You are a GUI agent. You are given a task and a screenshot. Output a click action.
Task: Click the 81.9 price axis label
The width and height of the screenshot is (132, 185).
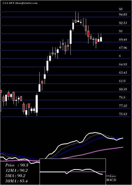coord(122,81)
